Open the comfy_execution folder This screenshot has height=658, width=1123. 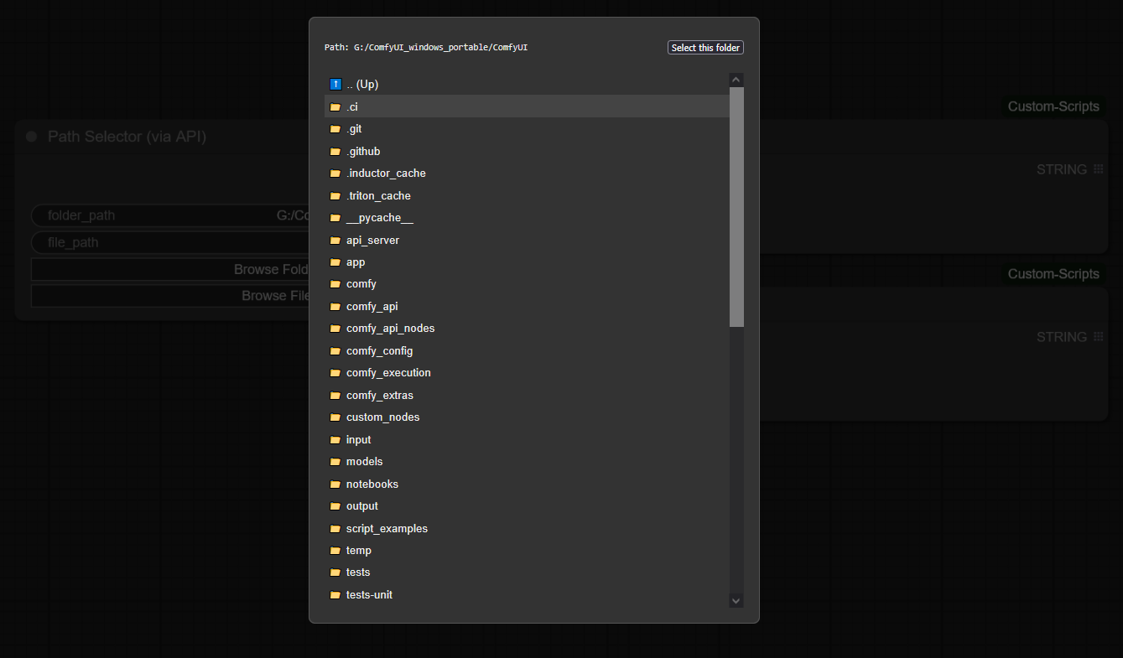tap(527, 373)
